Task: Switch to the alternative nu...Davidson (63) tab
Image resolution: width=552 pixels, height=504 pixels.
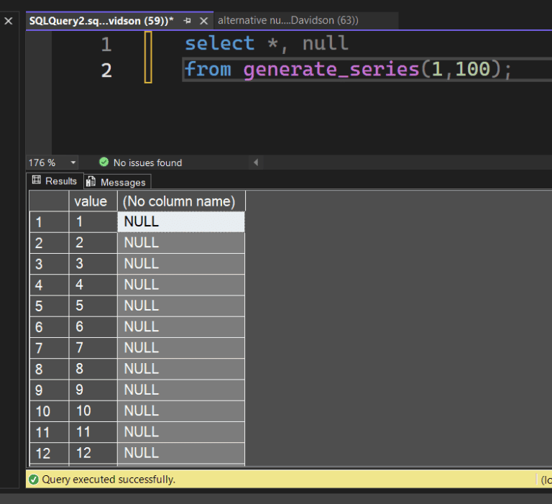Action: point(287,20)
